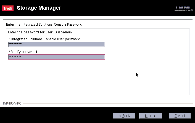195x123 pixels.
Task: Click the '* Verify password' label
Action: [x=23, y=52]
